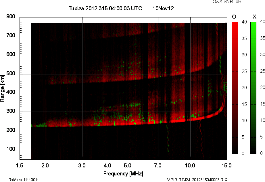Click the 'O&X SNR [dB]' header text

227,2
